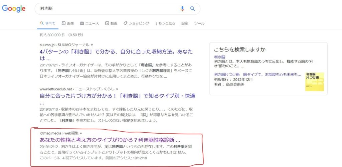This screenshot has width=342, height=167.
Task: Click the 約 5,300,000 件 result count
Action: pyautogui.click(x=52, y=35)
